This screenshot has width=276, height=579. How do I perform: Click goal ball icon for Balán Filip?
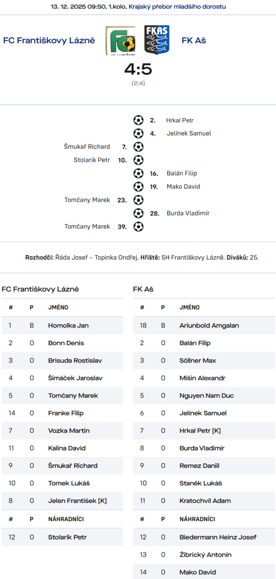(x=138, y=173)
